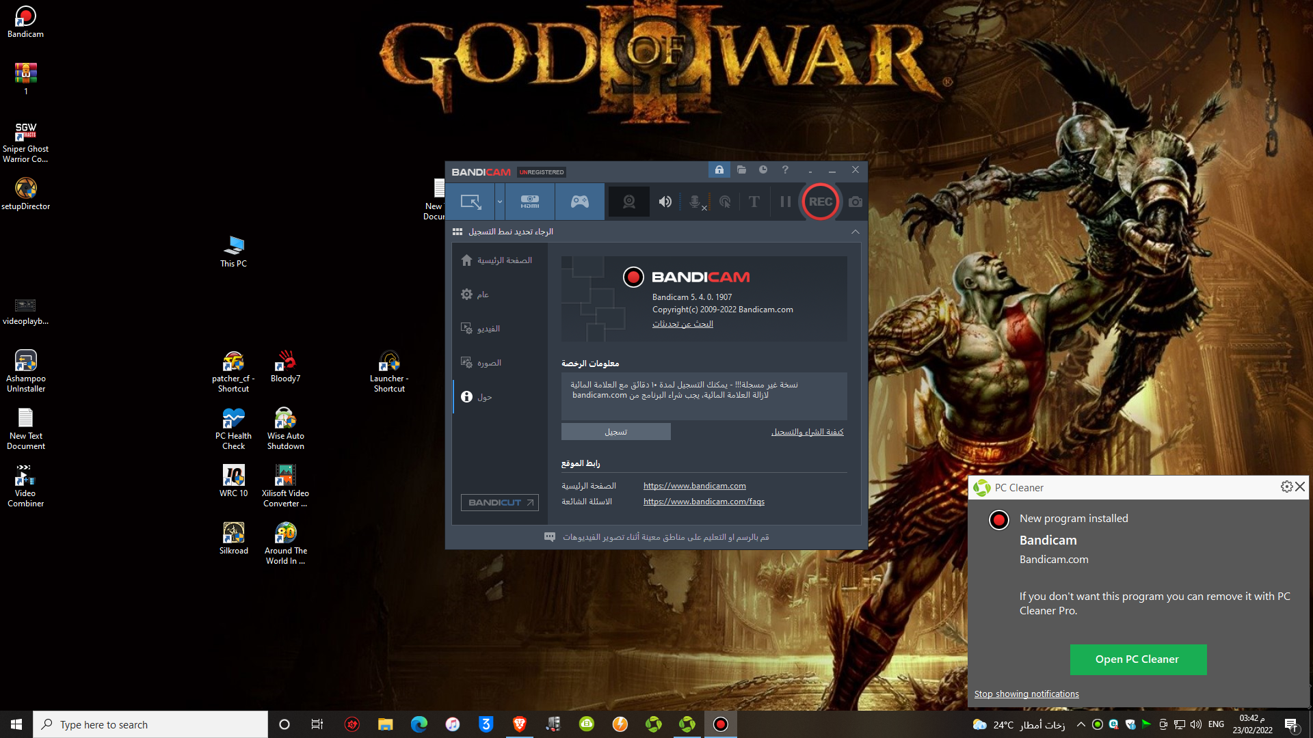Click the BANDICUT button

(x=500, y=502)
